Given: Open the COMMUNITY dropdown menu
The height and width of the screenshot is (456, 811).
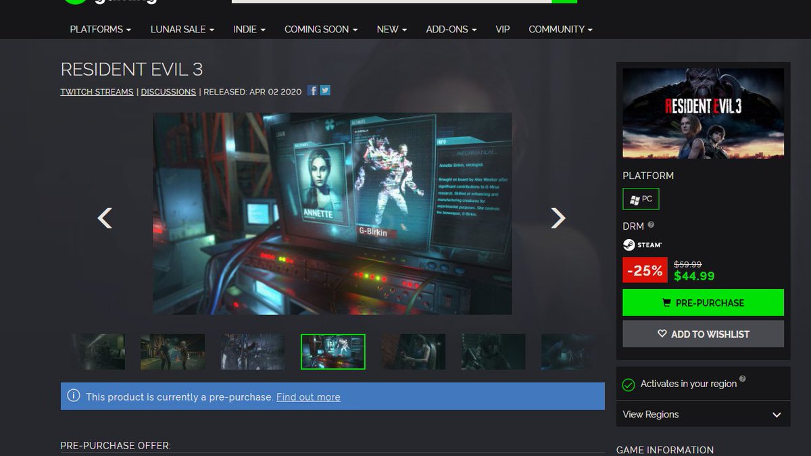Looking at the screenshot, I should (x=560, y=29).
